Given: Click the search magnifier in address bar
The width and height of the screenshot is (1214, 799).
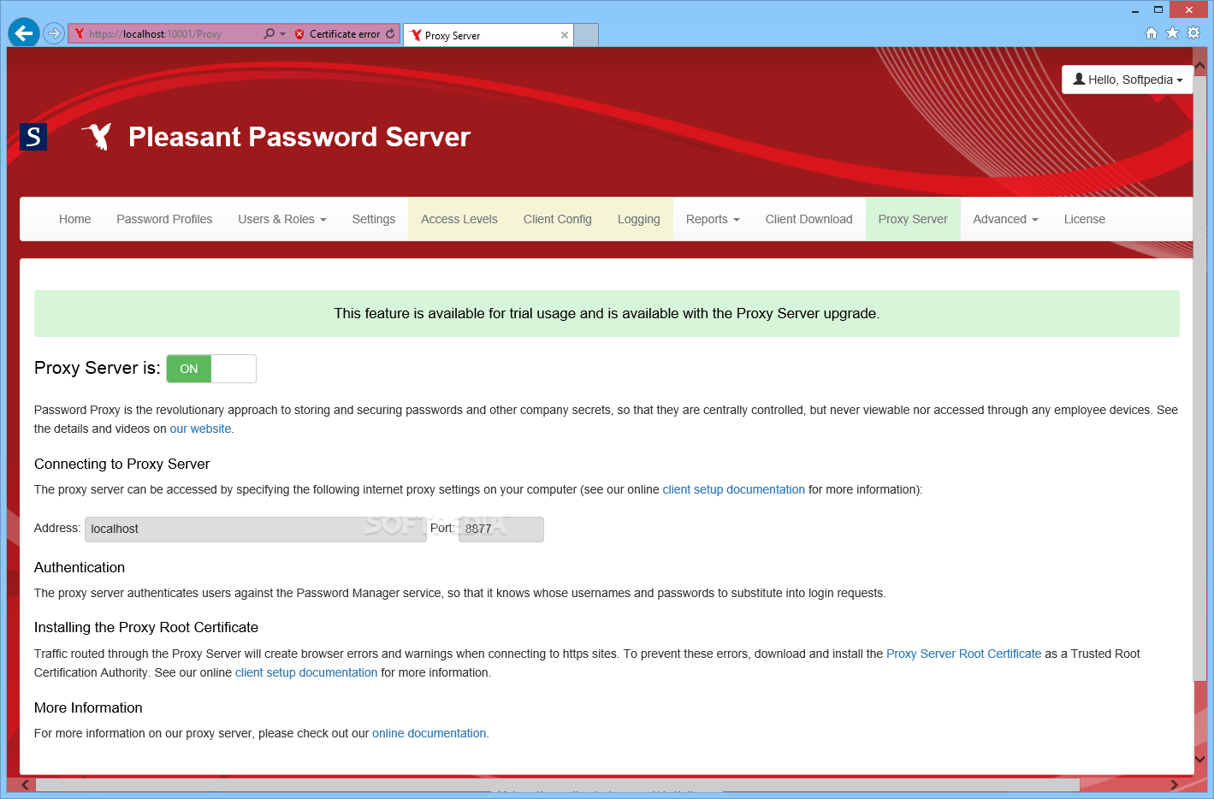Looking at the screenshot, I should pos(269,33).
